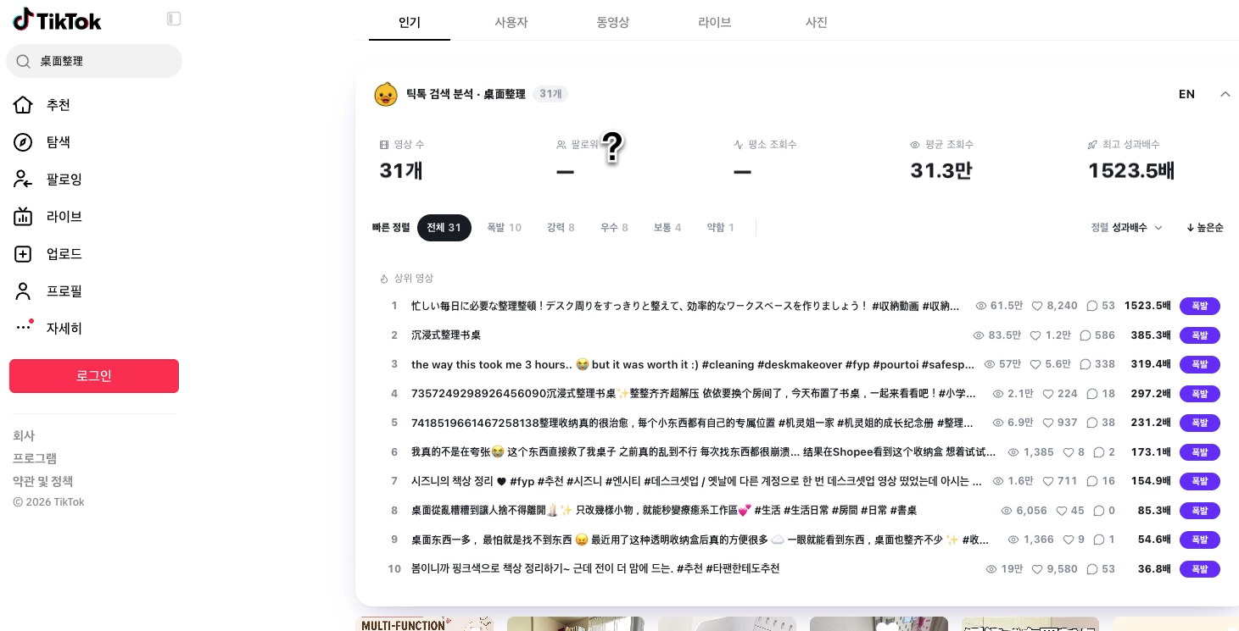Click the flame icon beside 상위 영상
Image resolution: width=1239 pixels, height=631 pixels.
coord(384,279)
